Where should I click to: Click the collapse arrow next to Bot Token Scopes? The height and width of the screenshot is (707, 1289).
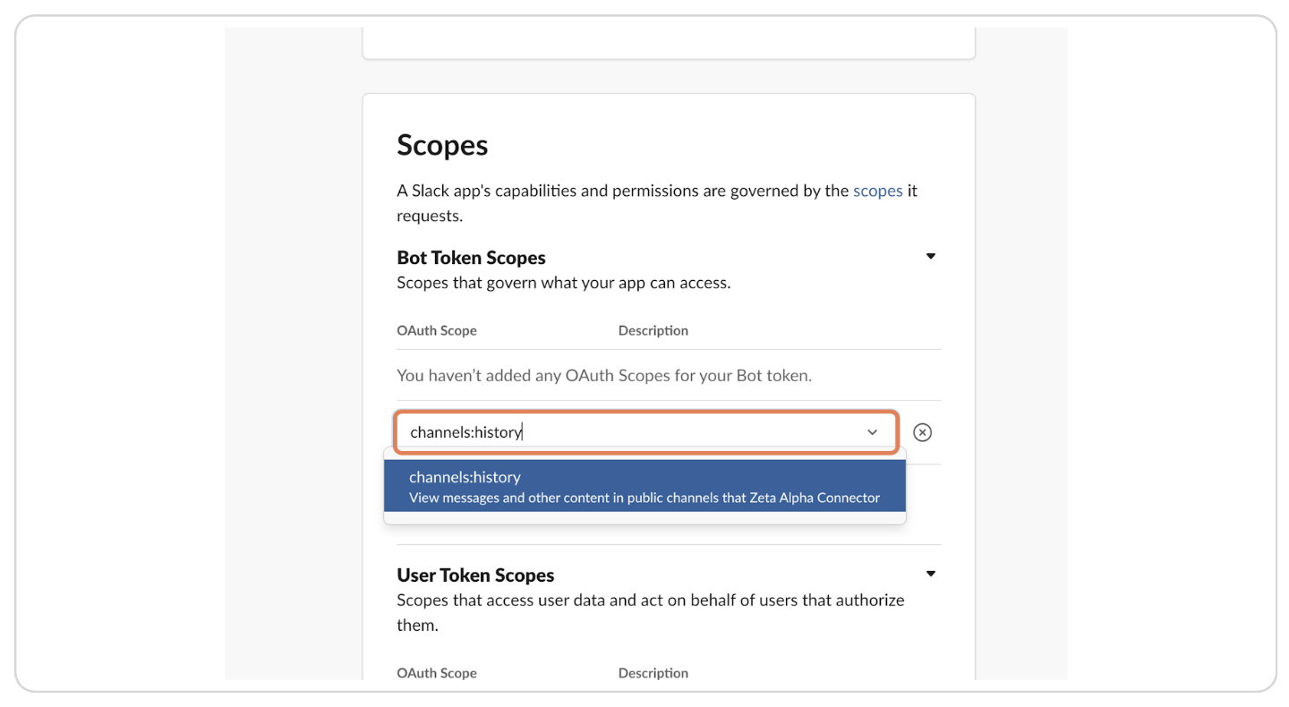930,256
